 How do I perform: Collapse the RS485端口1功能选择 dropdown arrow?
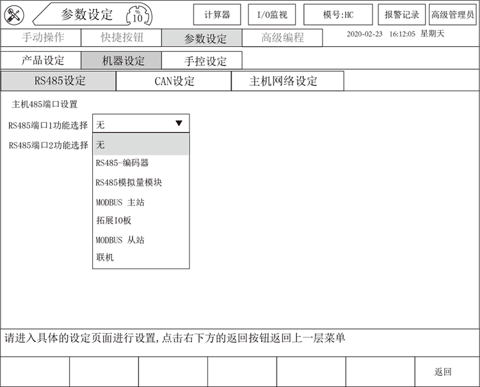179,124
